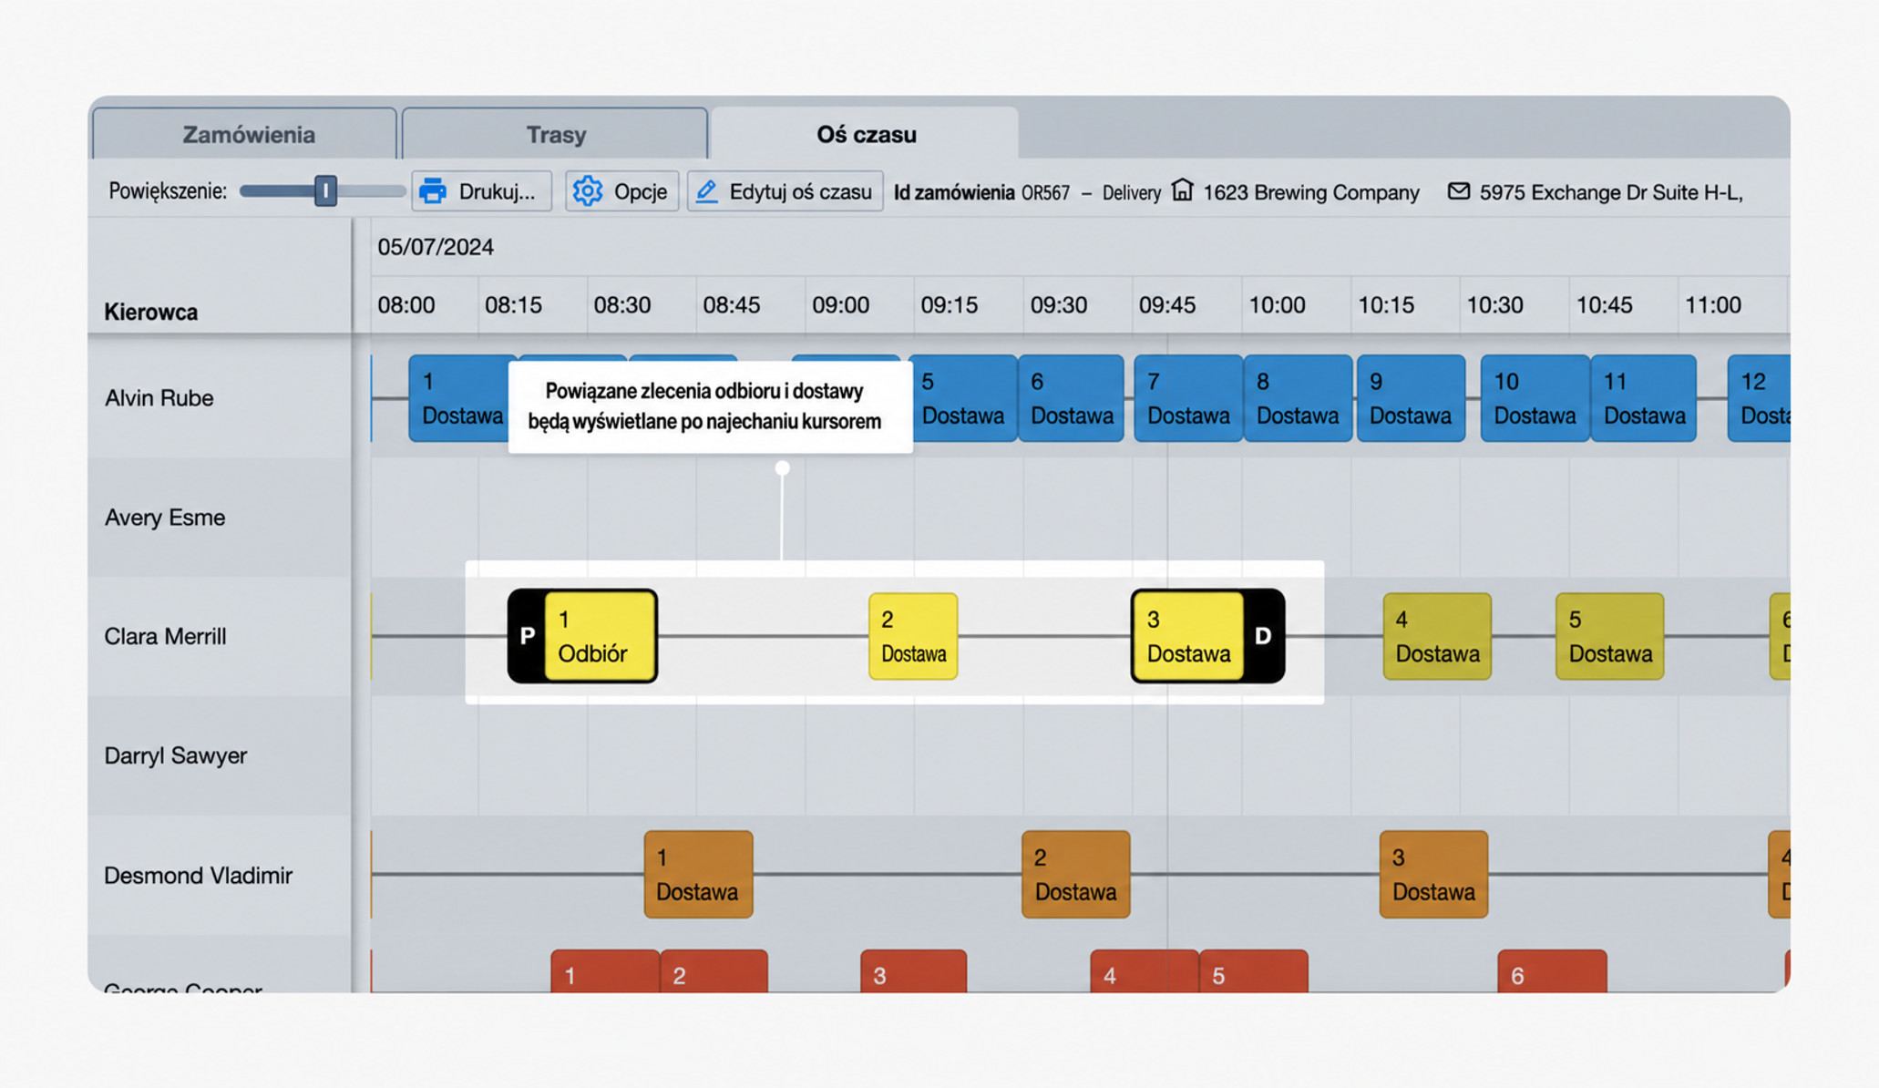Click the black P pickup marker
Image resolution: width=1879 pixels, height=1088 pixels.
tap(527, 636)
